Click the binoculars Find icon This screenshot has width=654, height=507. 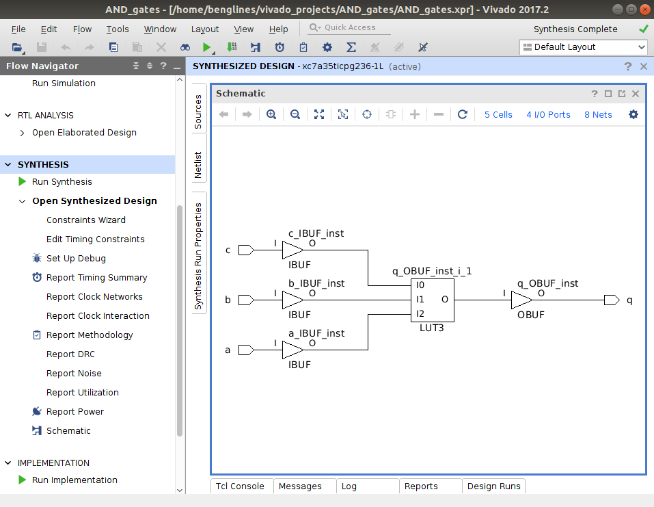(x=185, y=47)
